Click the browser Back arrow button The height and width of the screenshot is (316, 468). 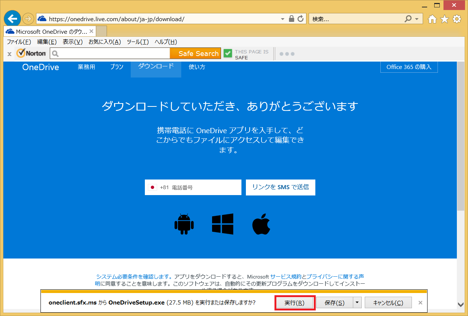[x=13, y=19]
